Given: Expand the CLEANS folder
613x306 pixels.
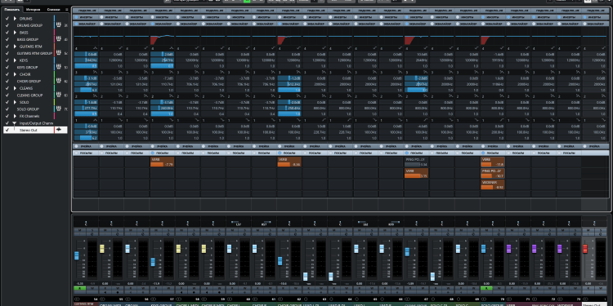Looking at the screenshot, I should [x=15, y=88].
